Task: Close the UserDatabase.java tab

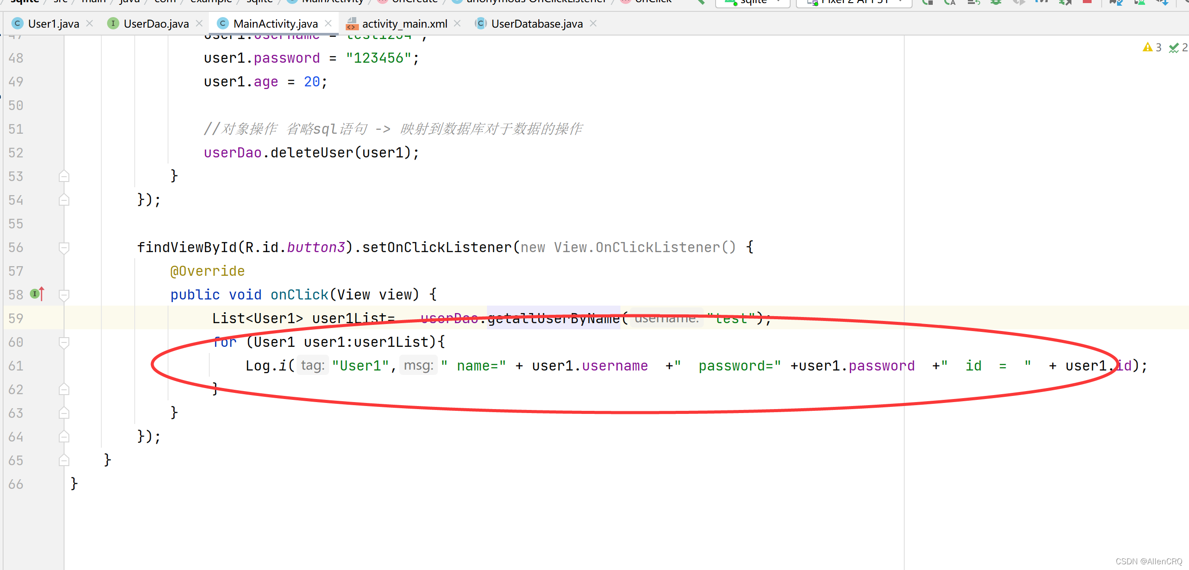Action: tap(593, 23)
